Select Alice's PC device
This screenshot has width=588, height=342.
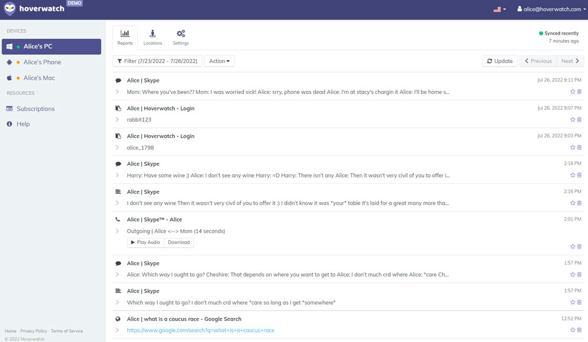(51, 46)
